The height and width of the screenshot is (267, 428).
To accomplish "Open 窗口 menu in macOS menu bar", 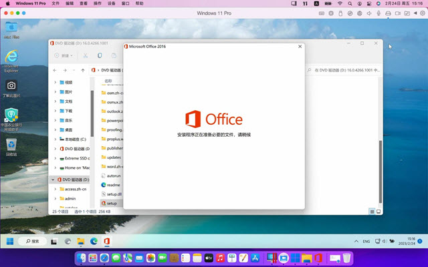I will pyautogui.click(x=125, y=3).
